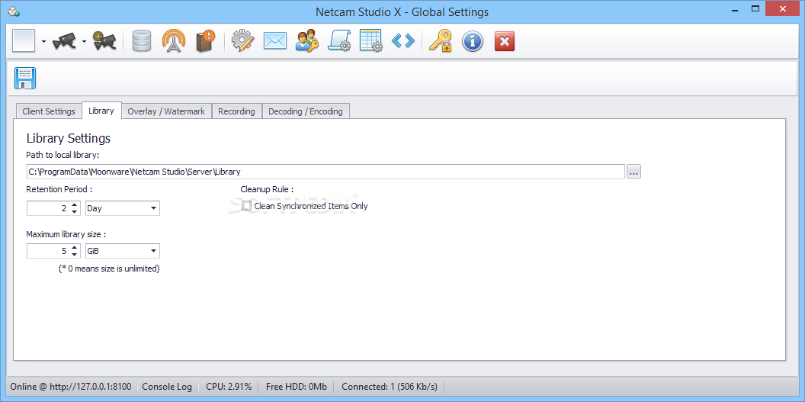The image size is (805, 402).
Task: Open the event log book icon
Action: pos(205,41)
